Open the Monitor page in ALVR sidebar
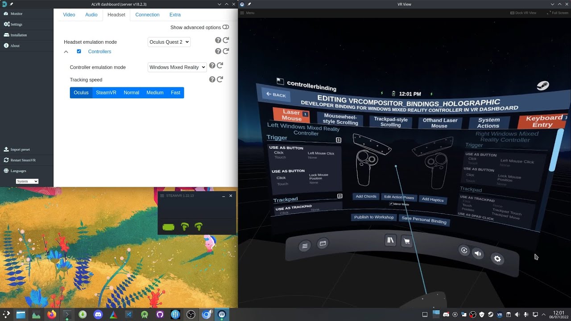Image resolution: width=571 pixels, height=321 pixels. click(x=13, y=13)
